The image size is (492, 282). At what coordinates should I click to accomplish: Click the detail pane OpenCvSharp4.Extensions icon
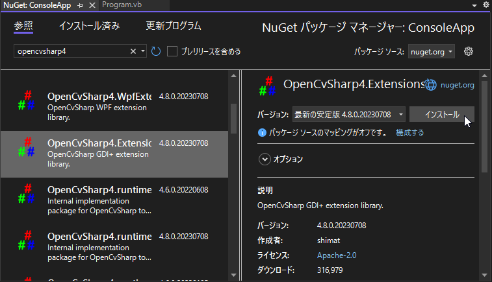pyautogui.click(x=268, y=86)
